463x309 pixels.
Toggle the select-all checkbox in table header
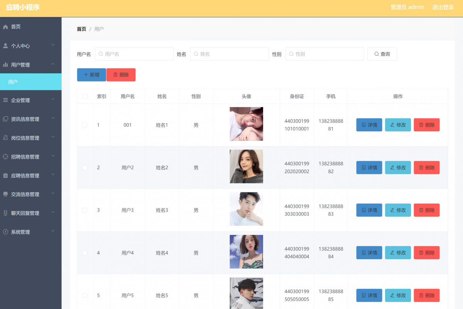tap(85, 97)
